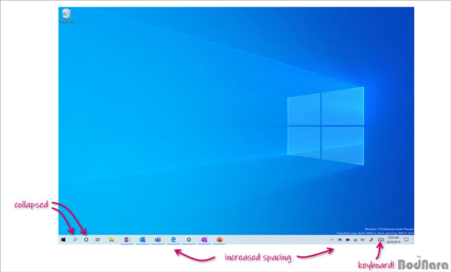Open the touch keyboard from the system tray
Viewport: 451px width, 272px height.
[x=381, y=240]
